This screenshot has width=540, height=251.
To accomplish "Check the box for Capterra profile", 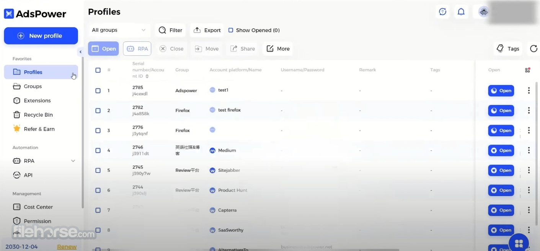I will (98, 210).
